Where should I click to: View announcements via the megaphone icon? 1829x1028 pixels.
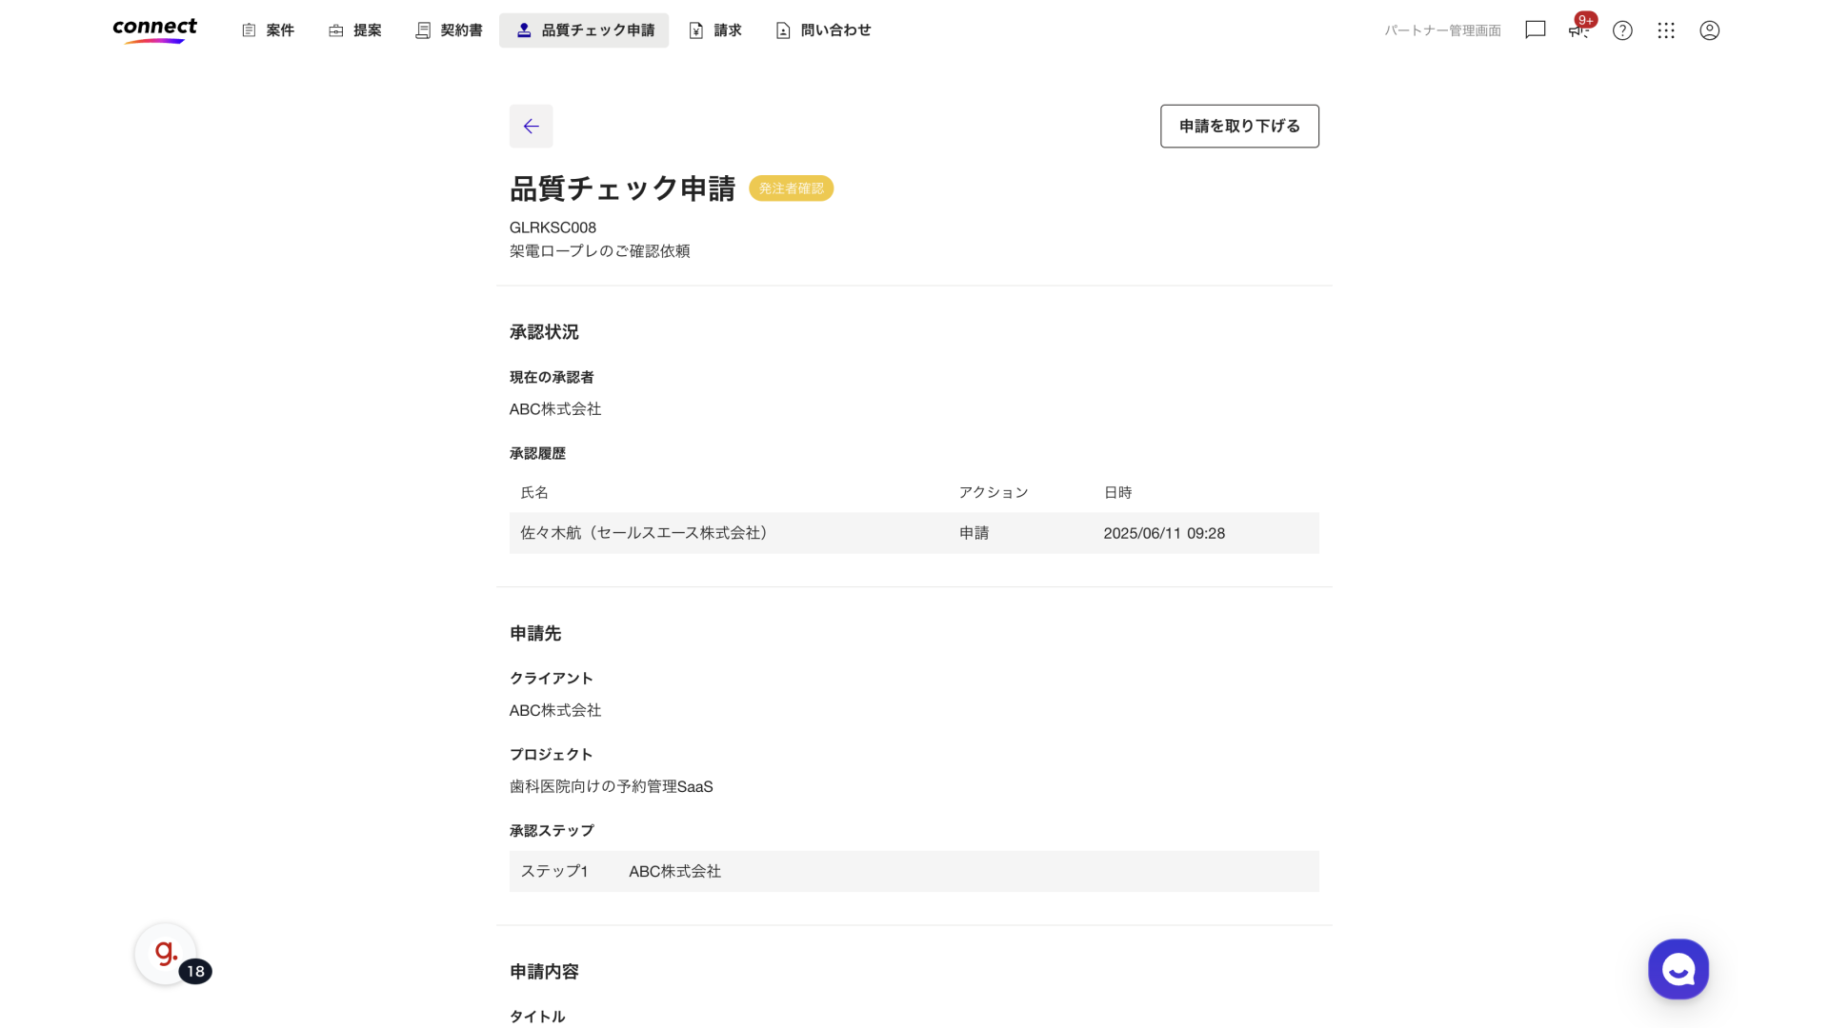click(x=1578, y=31)
